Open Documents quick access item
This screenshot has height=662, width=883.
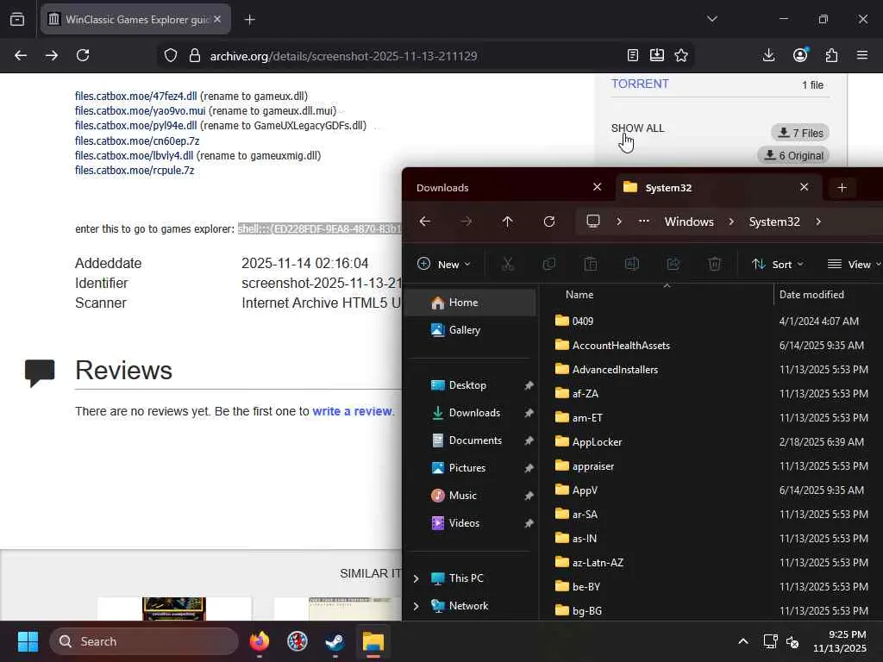click(x=472, y=440)
